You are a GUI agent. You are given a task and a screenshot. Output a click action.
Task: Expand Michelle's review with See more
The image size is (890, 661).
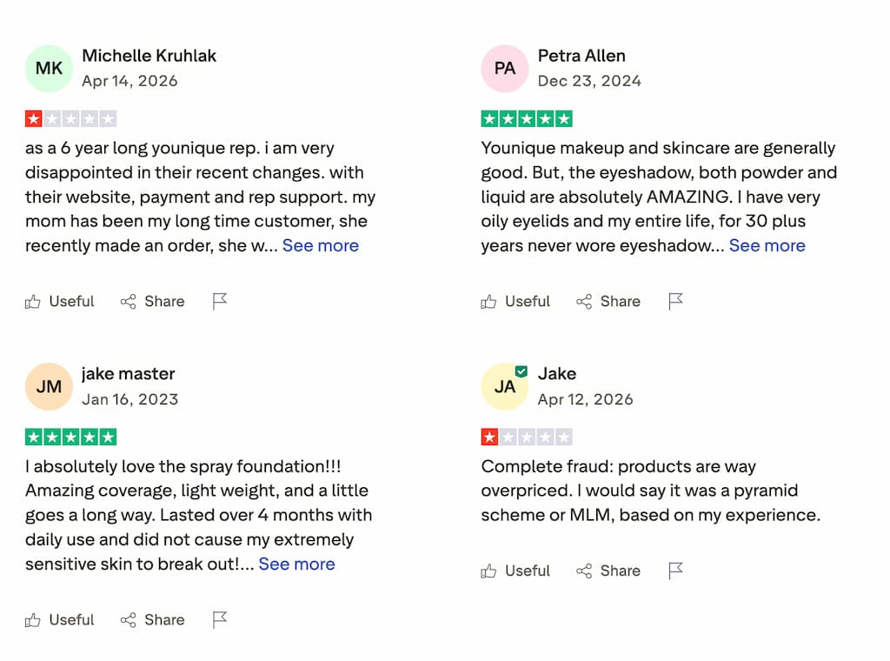(321, 245)
